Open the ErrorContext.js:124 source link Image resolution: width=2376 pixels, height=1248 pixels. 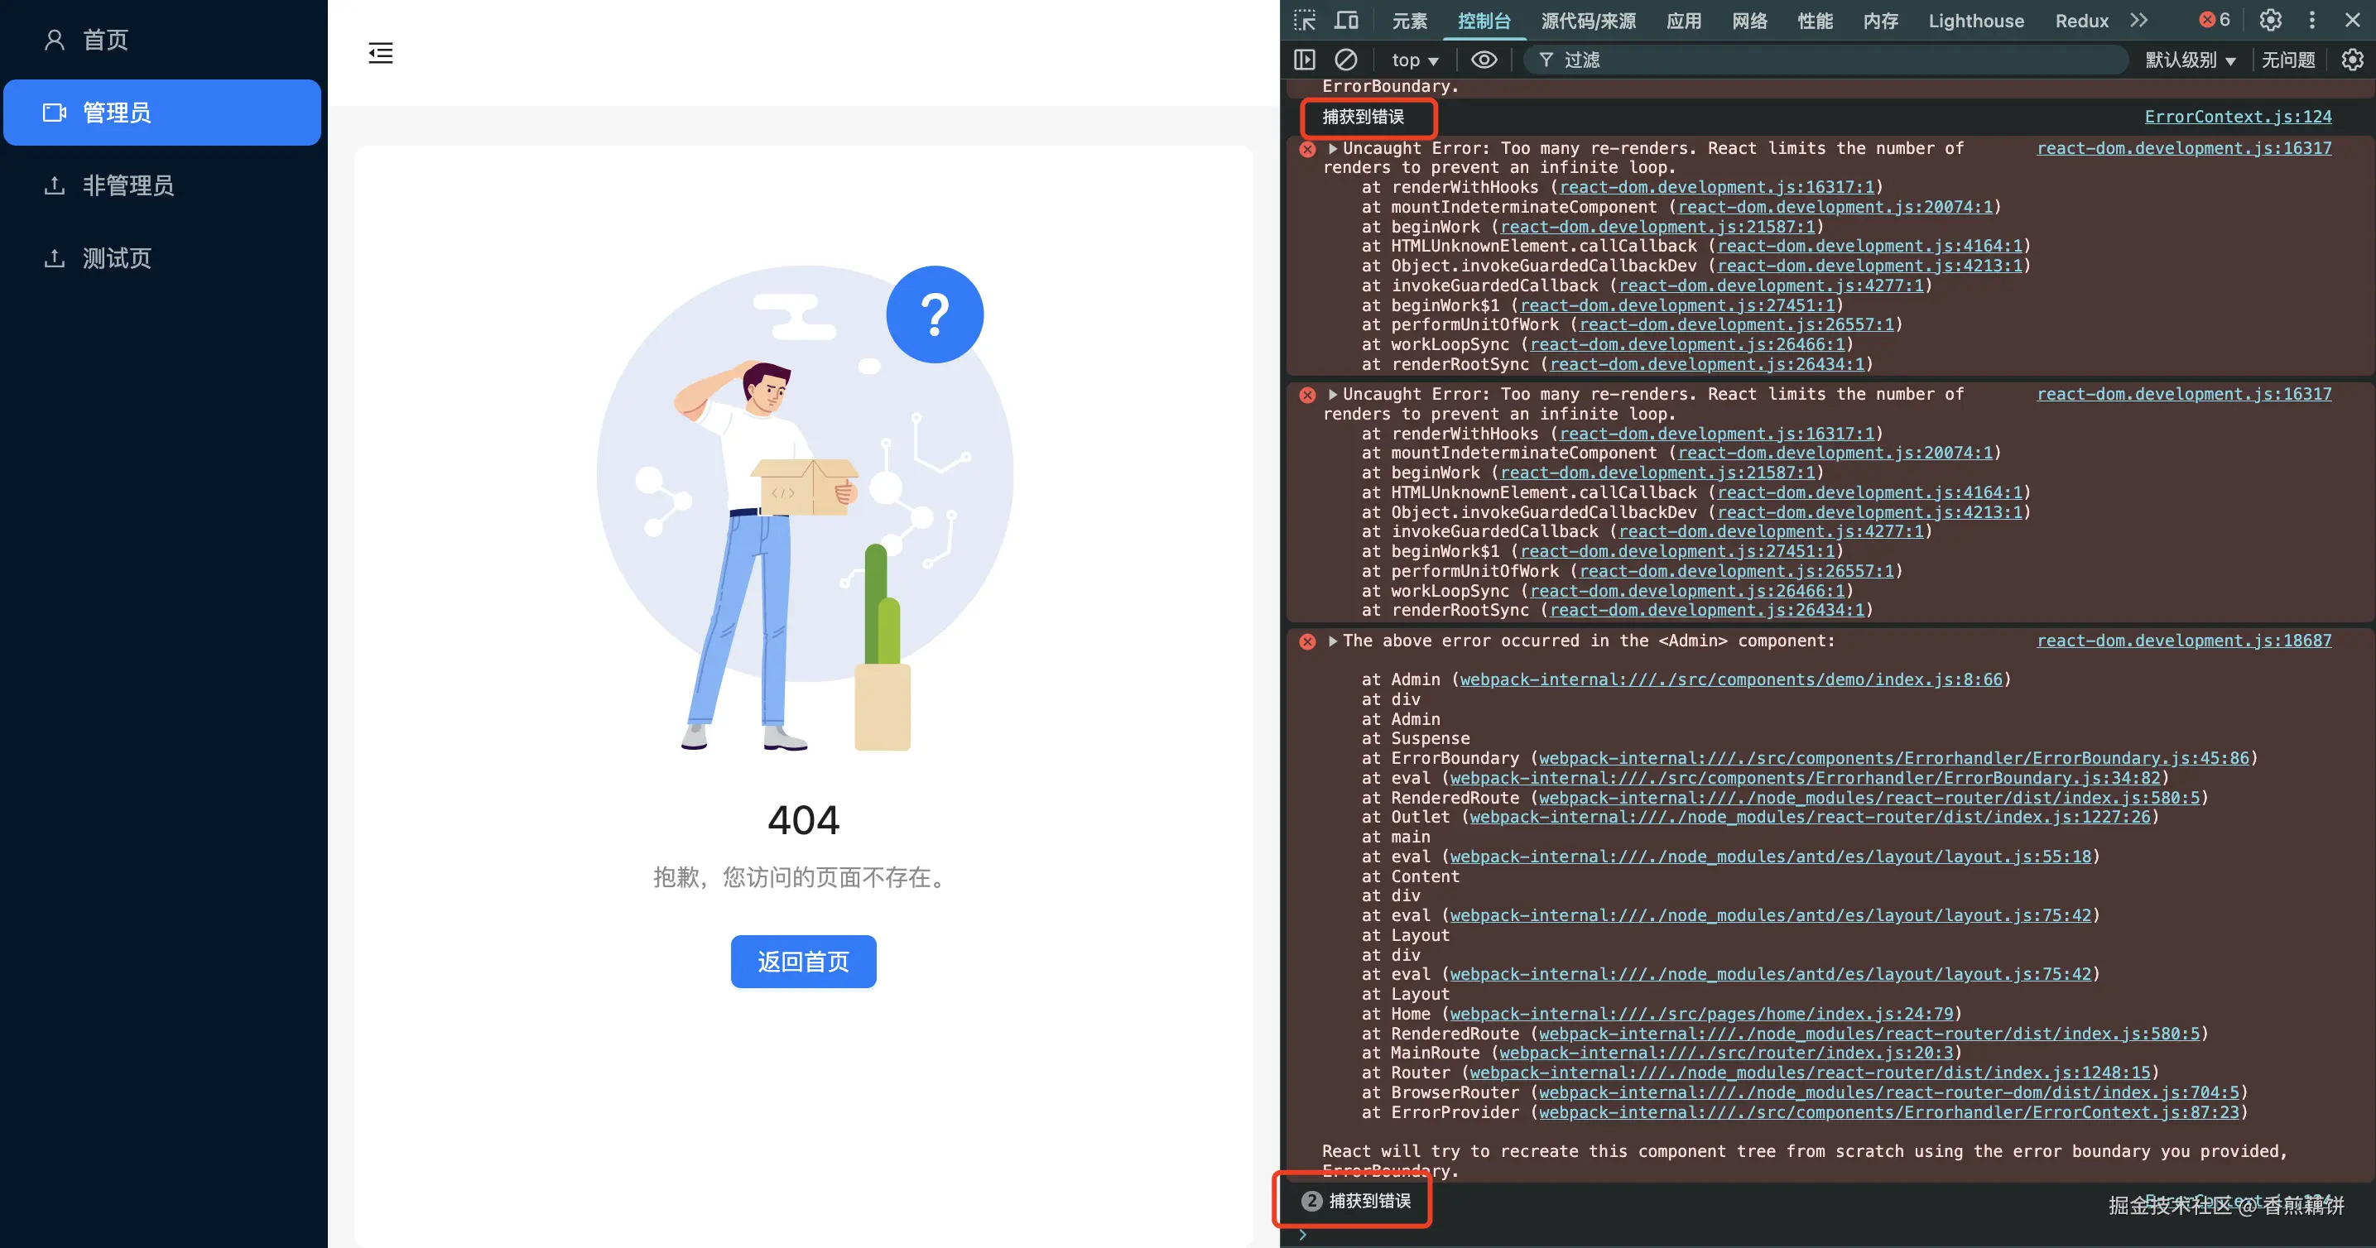2238,116
